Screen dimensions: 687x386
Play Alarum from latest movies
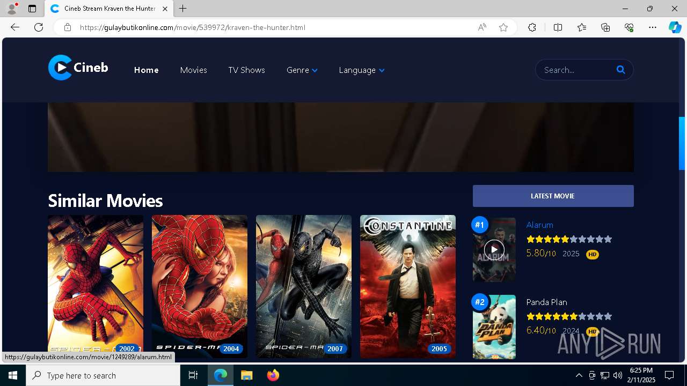494,249
